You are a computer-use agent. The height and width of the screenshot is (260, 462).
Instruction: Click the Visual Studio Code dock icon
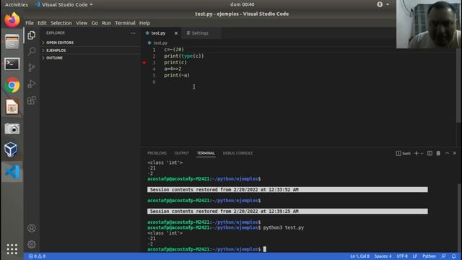click(12, 172)
